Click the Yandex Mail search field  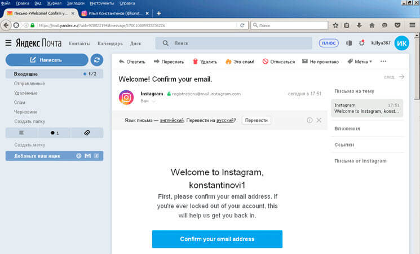pyautogui.click(x=233, y=43)
